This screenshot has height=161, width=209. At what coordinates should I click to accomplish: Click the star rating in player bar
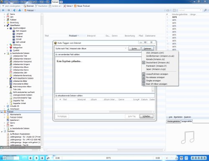pyautogui.click(x=199, y=158)
